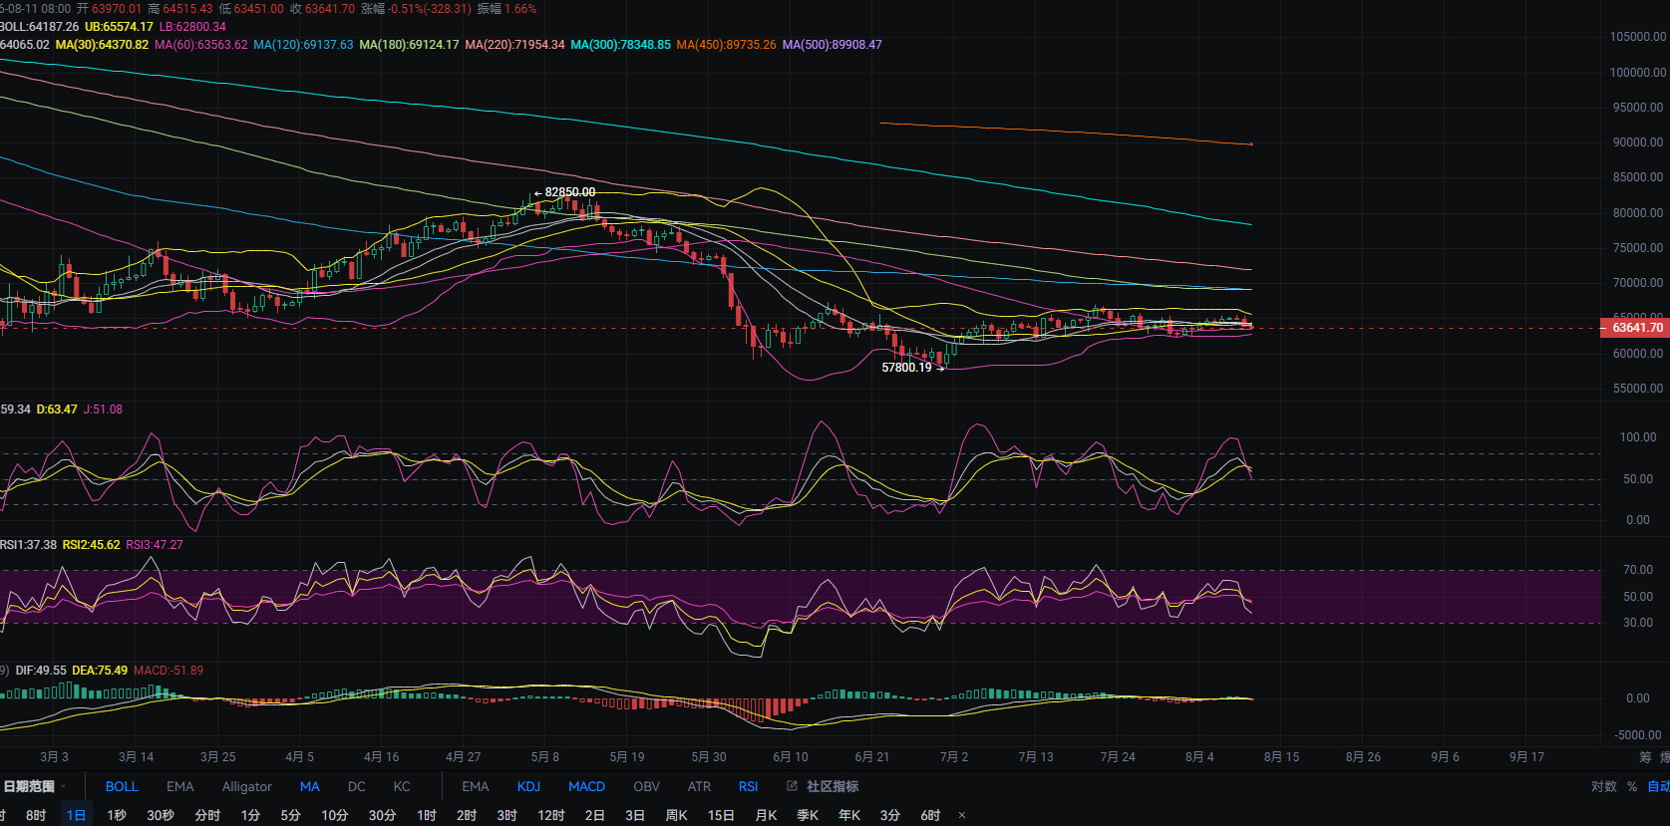This screenshot has width=1670, height=826.
Task: Switch to the 15日 timeframe
Action: (x=722, y=815)
